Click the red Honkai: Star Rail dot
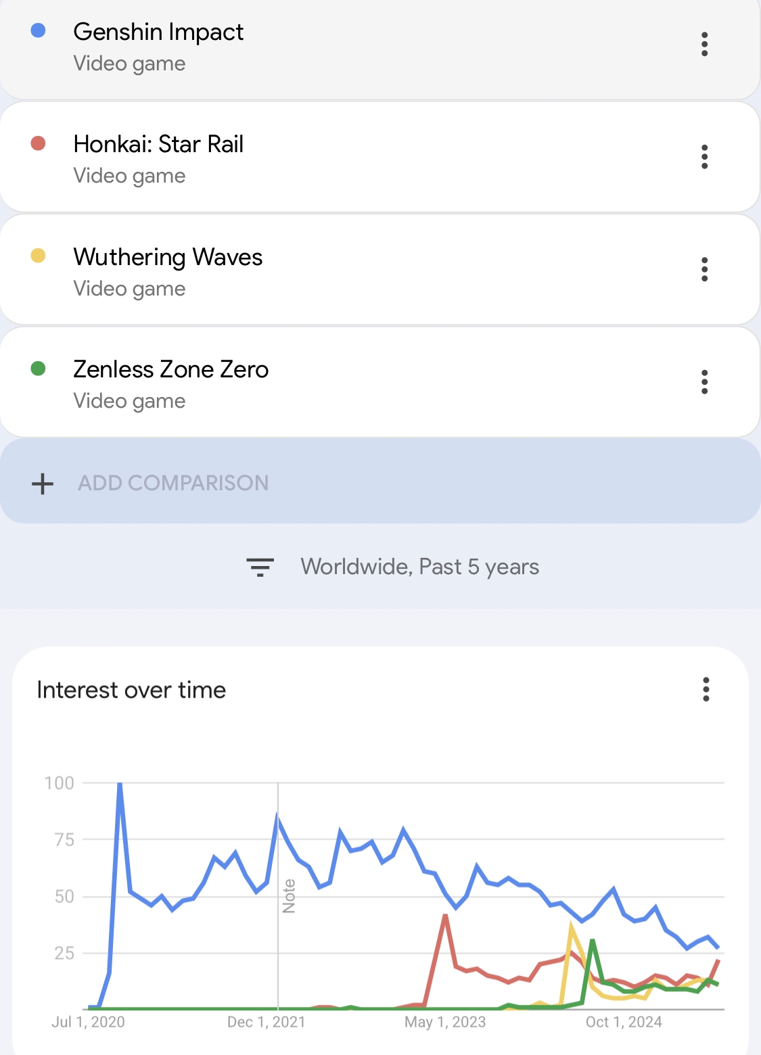Screen dimensions: 761x1055 point(39,143)
